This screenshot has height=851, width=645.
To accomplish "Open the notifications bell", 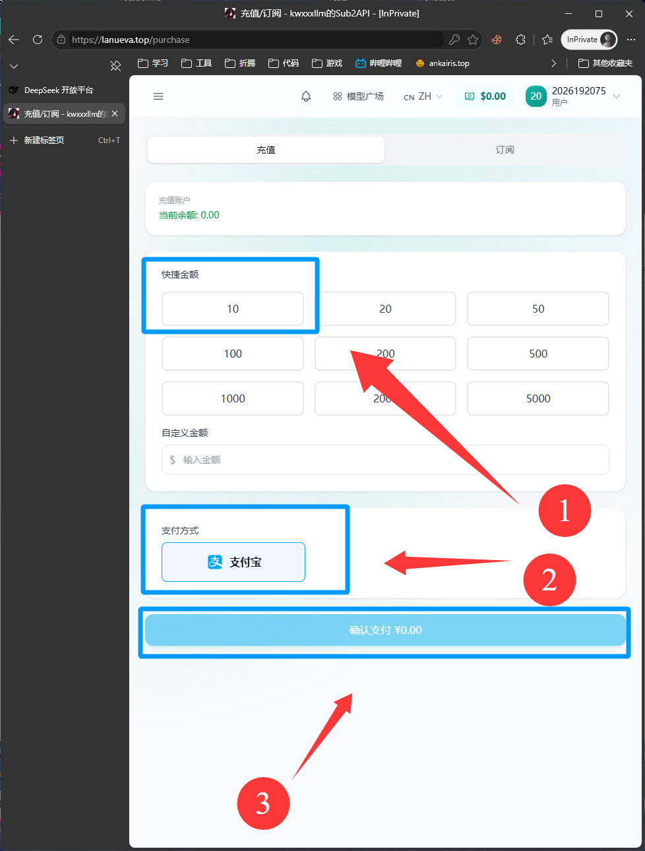I will click(306, 96).
